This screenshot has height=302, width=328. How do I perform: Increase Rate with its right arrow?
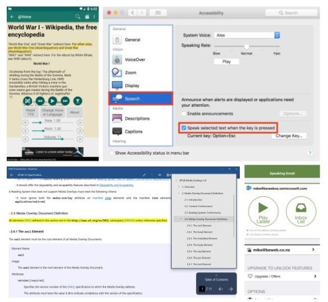tap(80, 123)
